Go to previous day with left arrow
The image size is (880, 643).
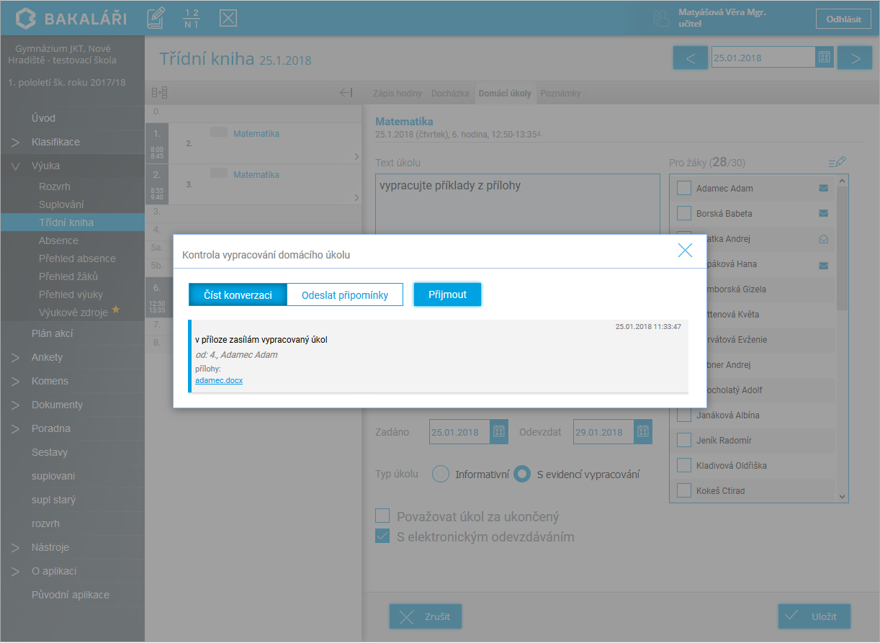(x=691, y=58)
